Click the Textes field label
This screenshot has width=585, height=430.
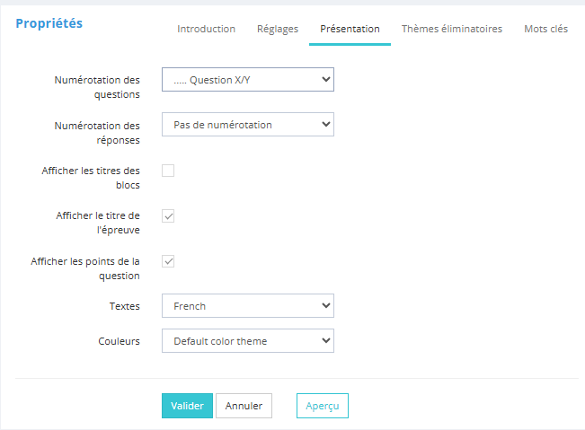[124, 306]
